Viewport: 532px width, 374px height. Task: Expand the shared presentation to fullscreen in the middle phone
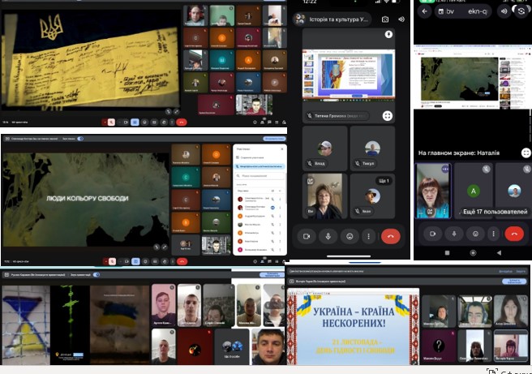pyautogui.click(x=388, y=116)
